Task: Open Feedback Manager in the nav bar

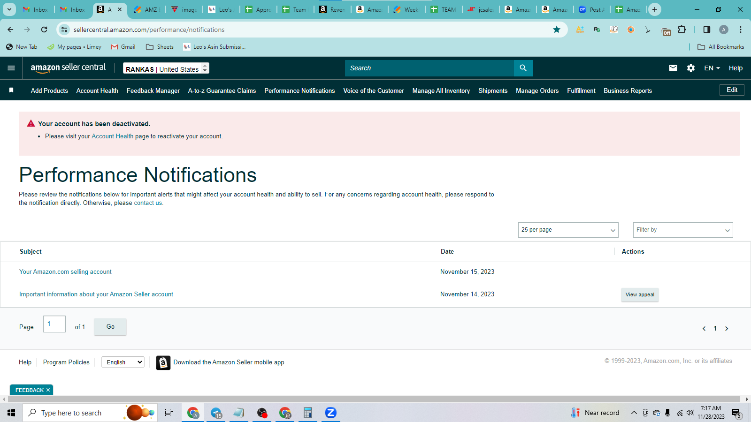Action: [x=153, y=90]
